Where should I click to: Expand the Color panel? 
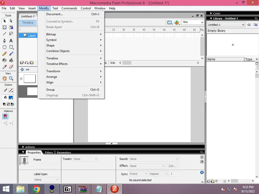(x=211, y=13)
